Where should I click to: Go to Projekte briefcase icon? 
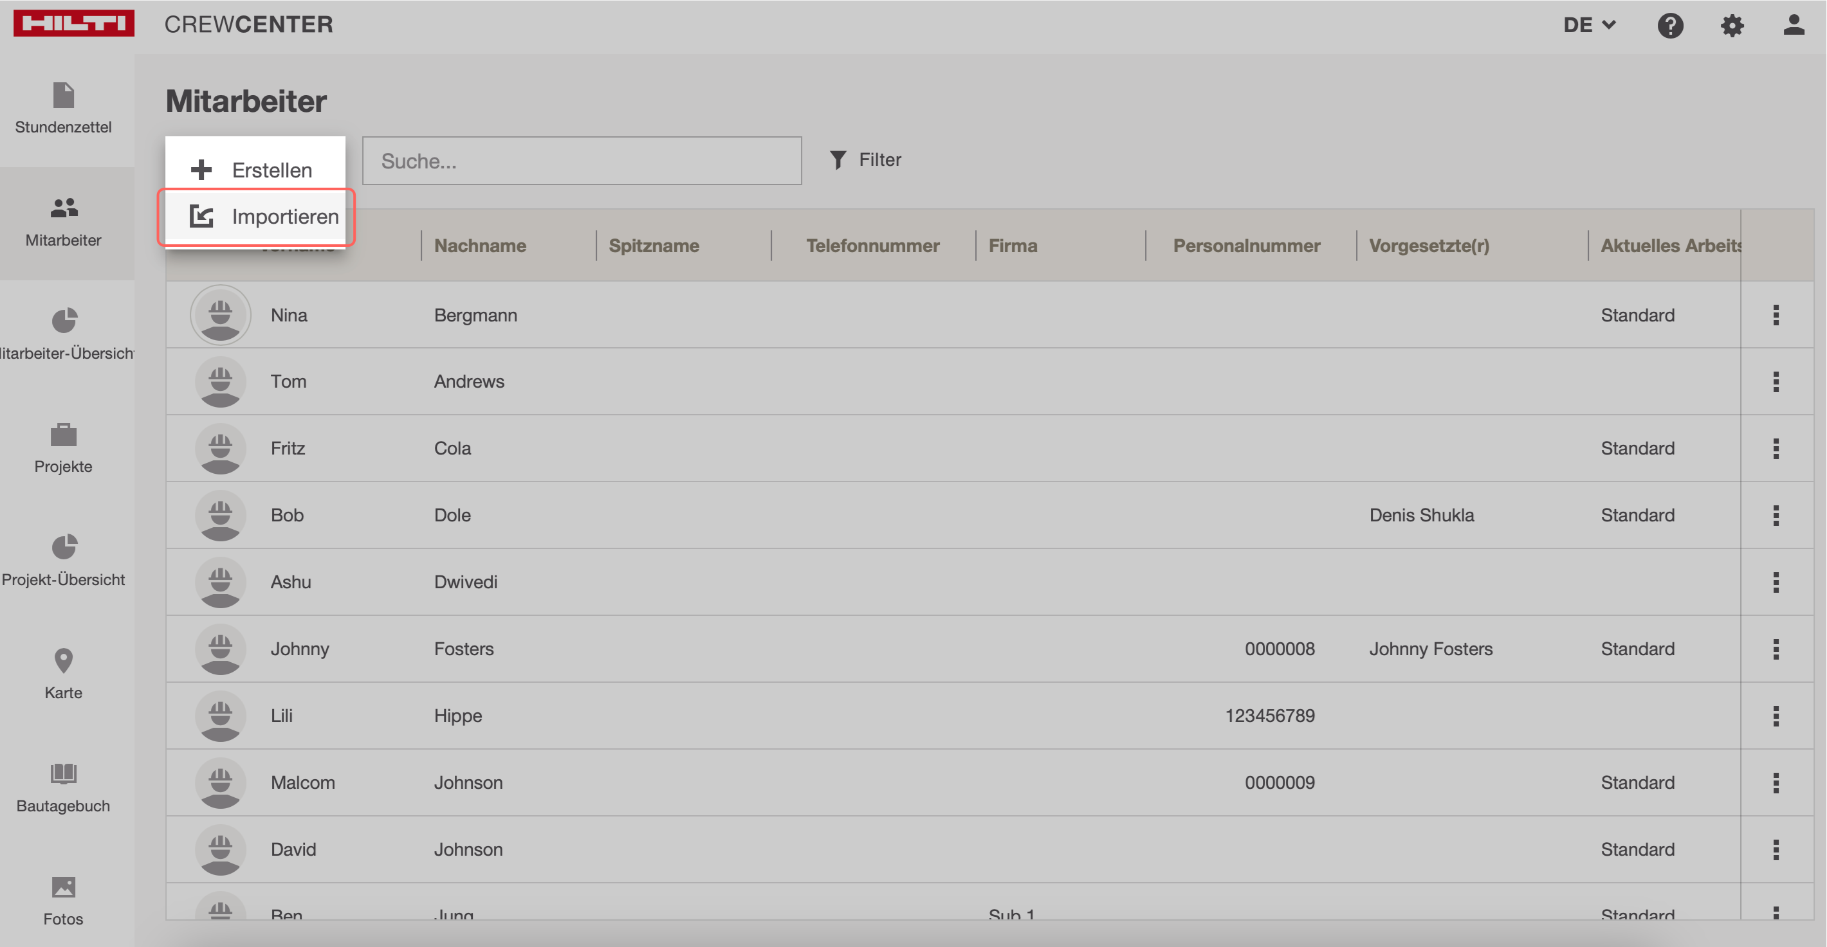(x=63, y=435)
